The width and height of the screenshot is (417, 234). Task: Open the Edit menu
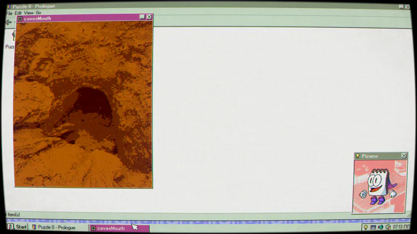point(18,13)
